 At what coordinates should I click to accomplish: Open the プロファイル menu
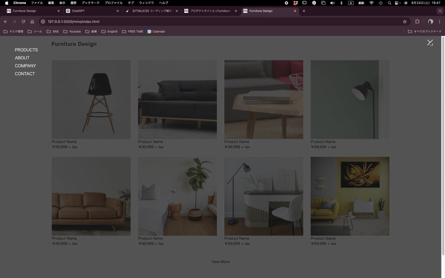113,3
